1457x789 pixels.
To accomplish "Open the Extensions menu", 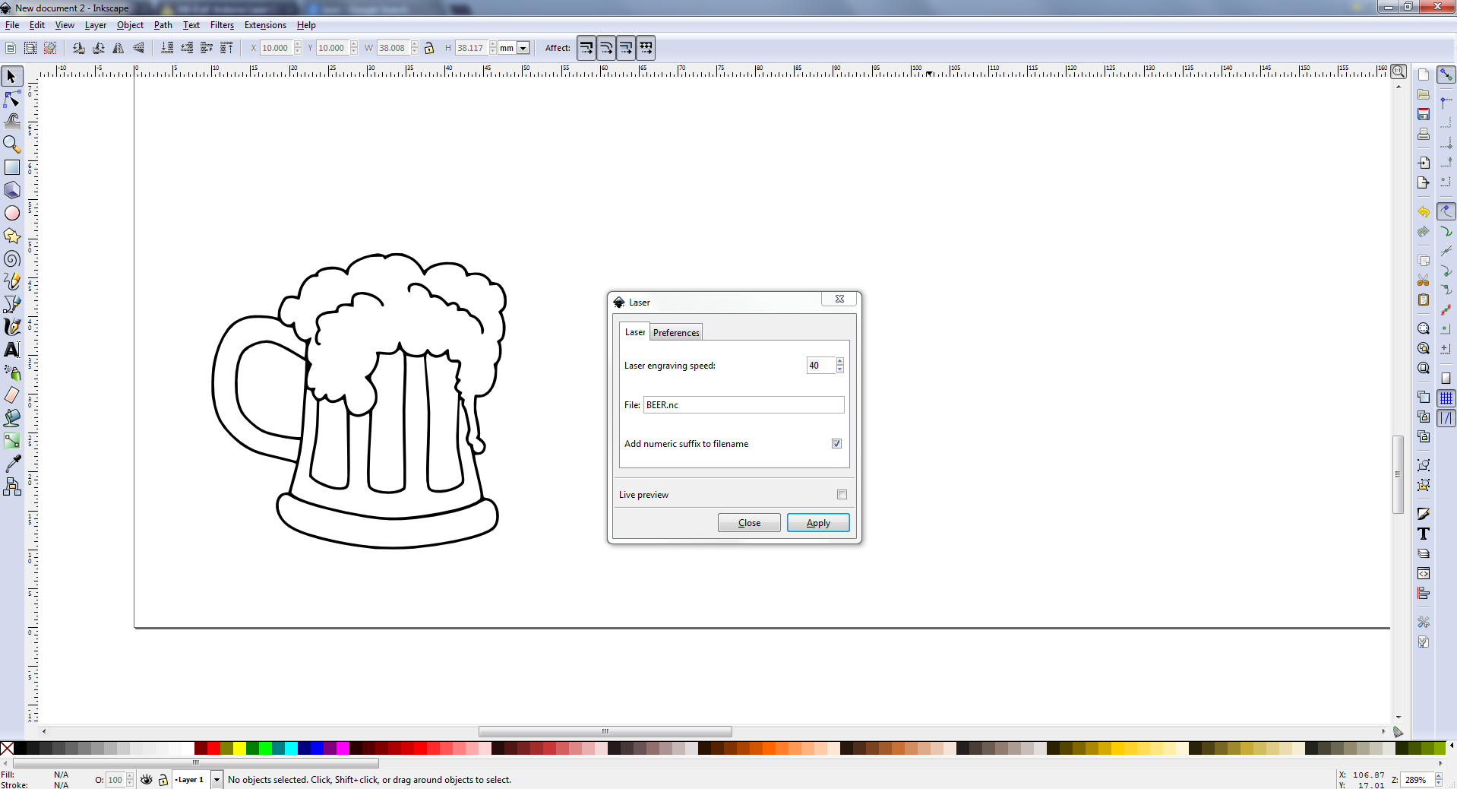I will point(265,25).
